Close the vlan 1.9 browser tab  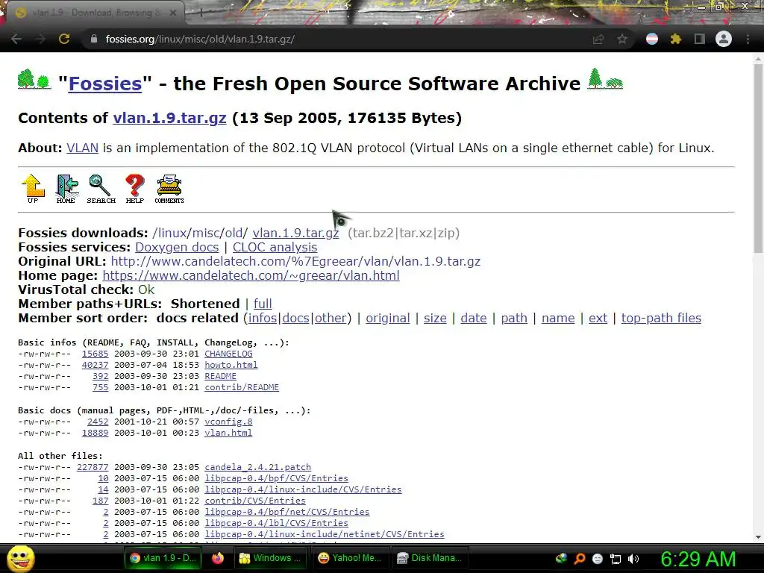click(172, 13)
